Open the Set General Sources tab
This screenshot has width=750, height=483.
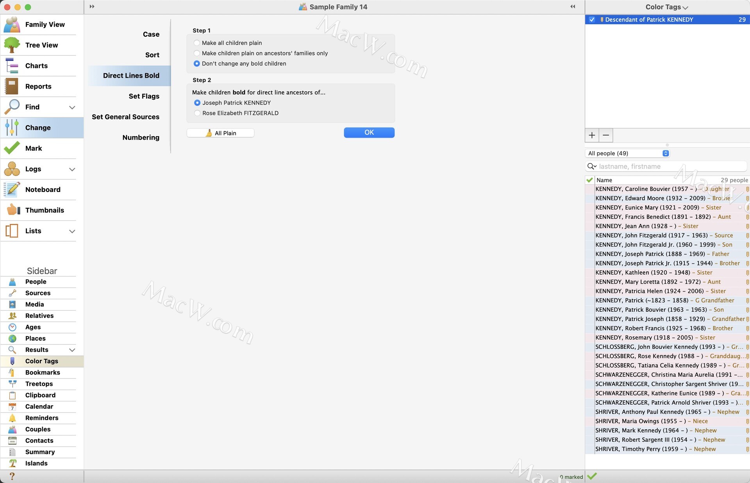point(126,117)
